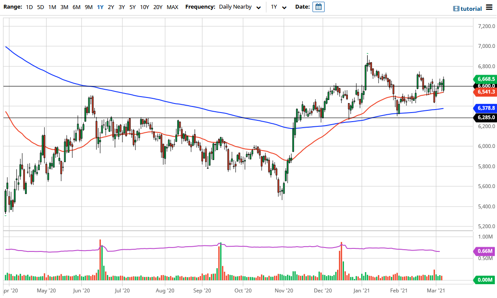Select the 2Y range

(111, 7)
